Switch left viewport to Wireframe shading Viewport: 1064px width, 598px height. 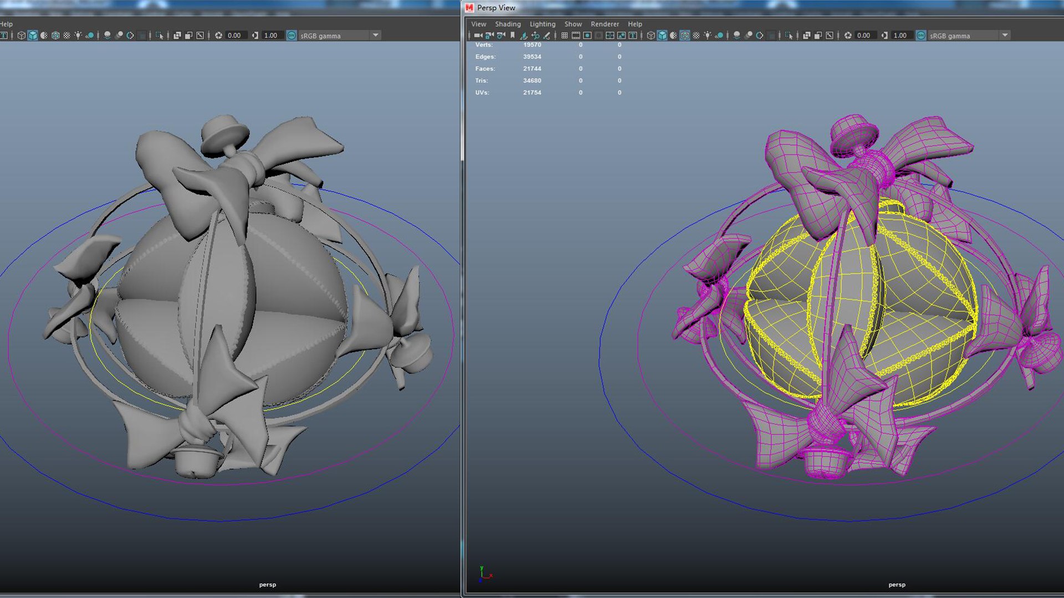point(22,35)
